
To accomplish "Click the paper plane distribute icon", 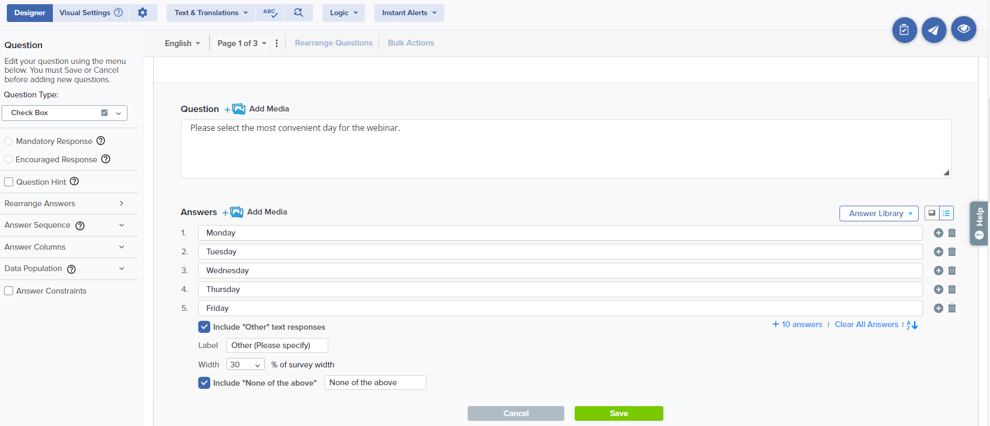I will pyautogui.click(x=933, y=30).
